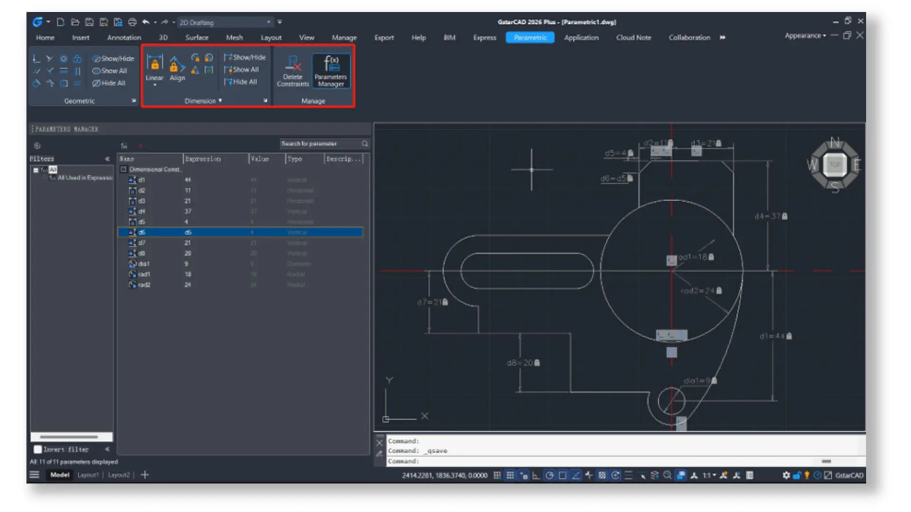911x512 pixels.
Task: Expand the Dimension panel dropdown
Action: [x=220, y=101]
